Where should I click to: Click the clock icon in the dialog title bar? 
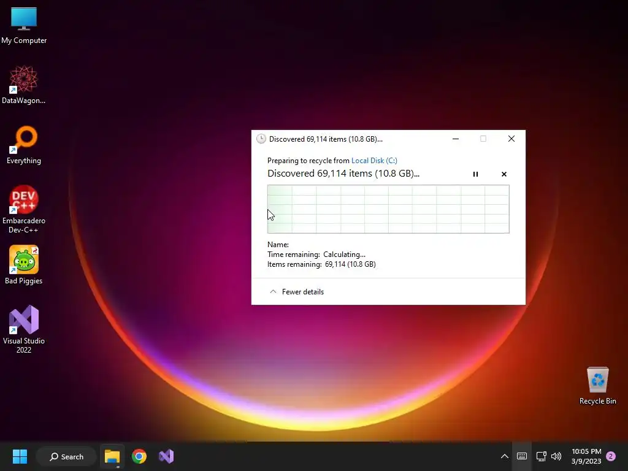click(261, 139)
